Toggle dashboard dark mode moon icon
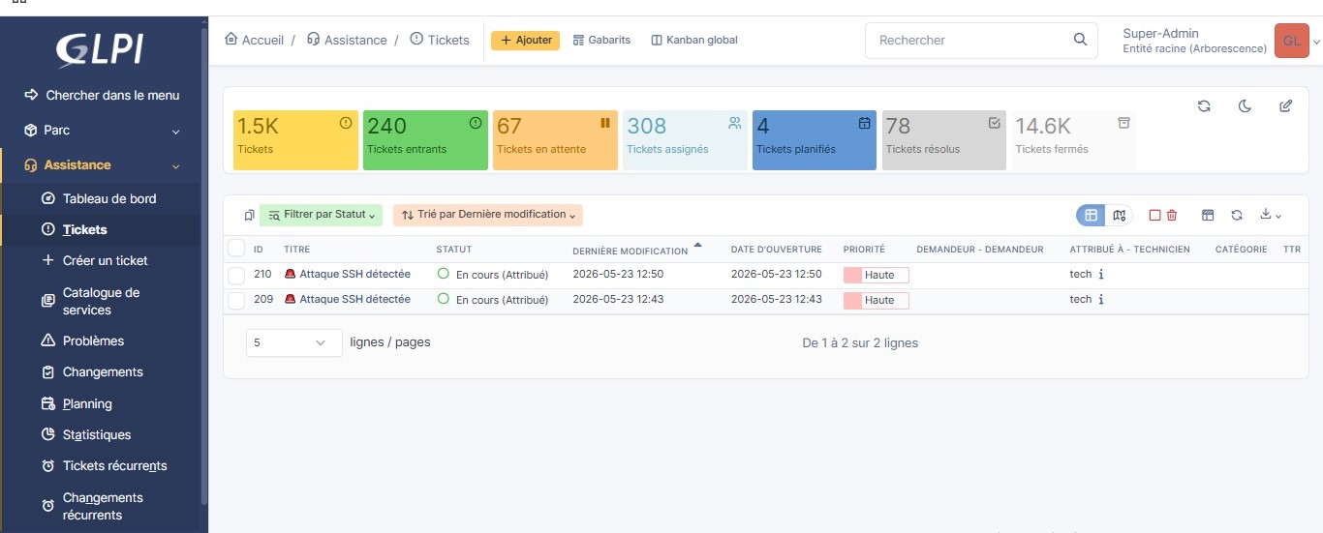The image size is (1323, 533). pyautogui.click(x=1246, y=106)
